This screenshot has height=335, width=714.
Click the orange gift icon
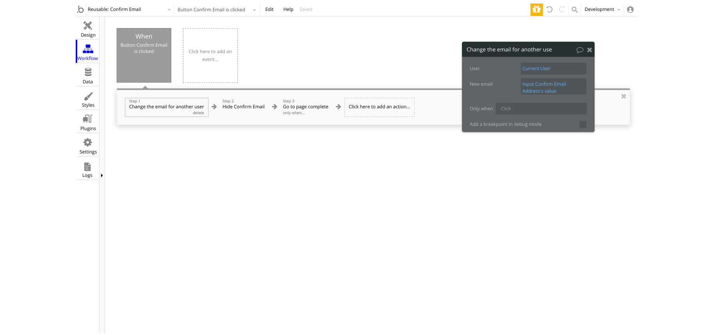tap(536, 9)
